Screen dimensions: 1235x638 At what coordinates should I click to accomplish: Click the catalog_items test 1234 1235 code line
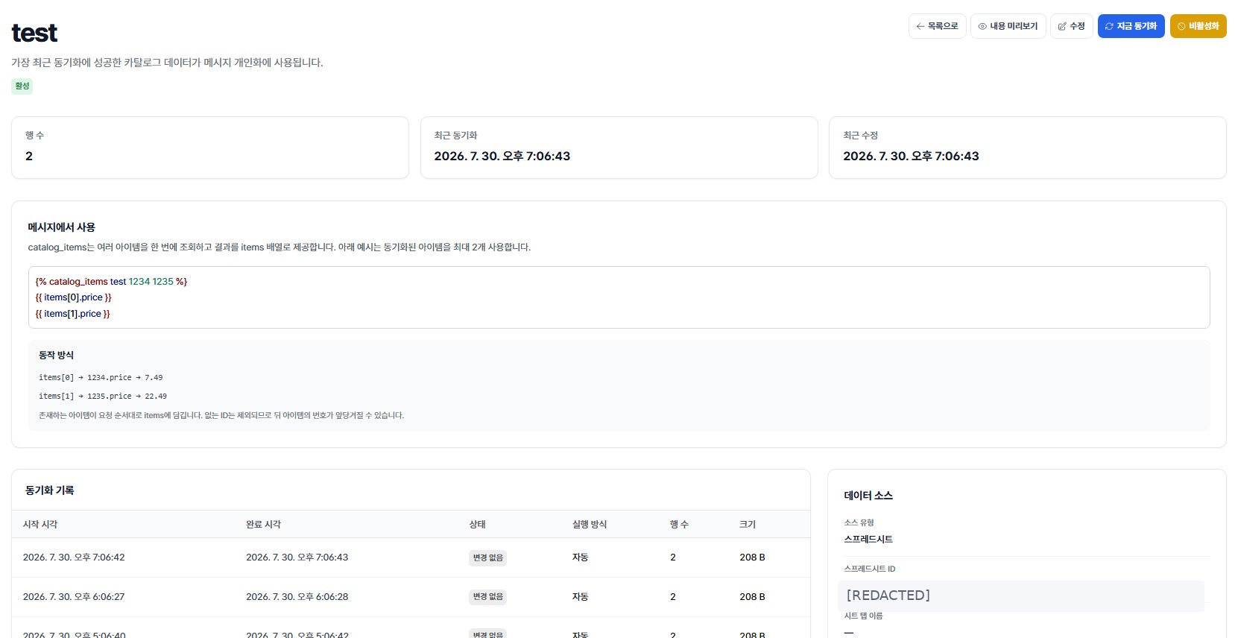pos(111,282)
